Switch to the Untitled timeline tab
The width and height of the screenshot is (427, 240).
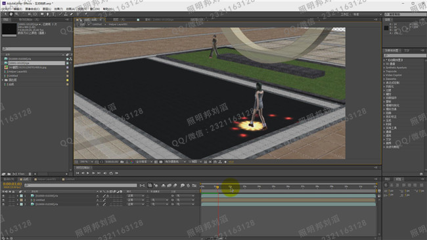[68, 180]
